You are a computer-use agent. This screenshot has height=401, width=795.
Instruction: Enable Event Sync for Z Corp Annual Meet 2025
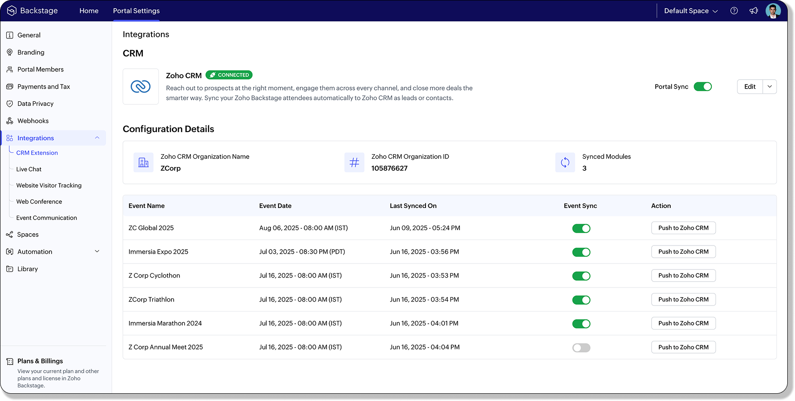pos(581,348)
